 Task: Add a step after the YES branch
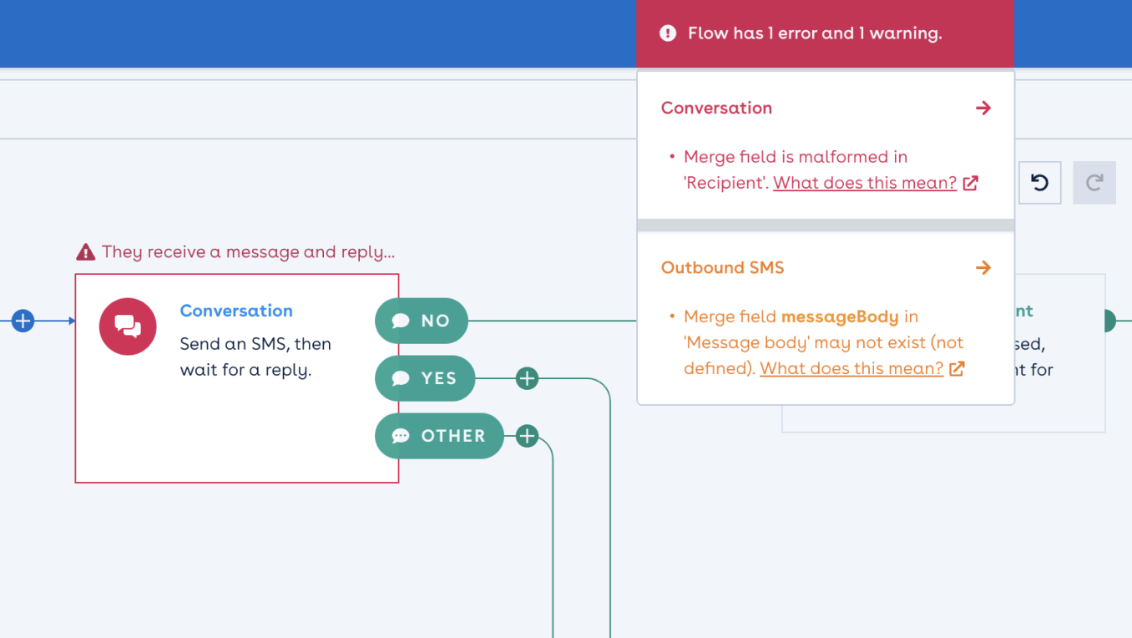pos(527,379)
